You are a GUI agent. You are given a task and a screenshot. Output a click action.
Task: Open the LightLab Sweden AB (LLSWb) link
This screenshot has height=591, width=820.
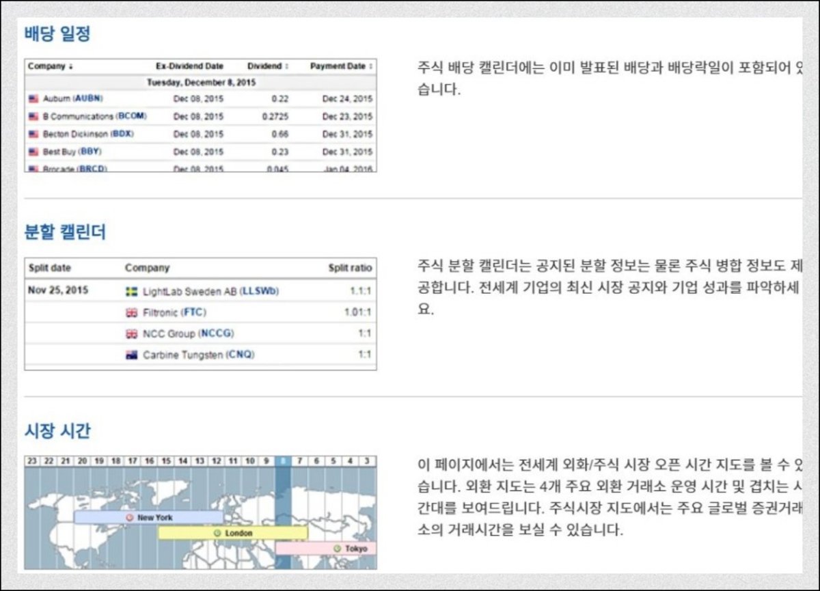(210, 292)
